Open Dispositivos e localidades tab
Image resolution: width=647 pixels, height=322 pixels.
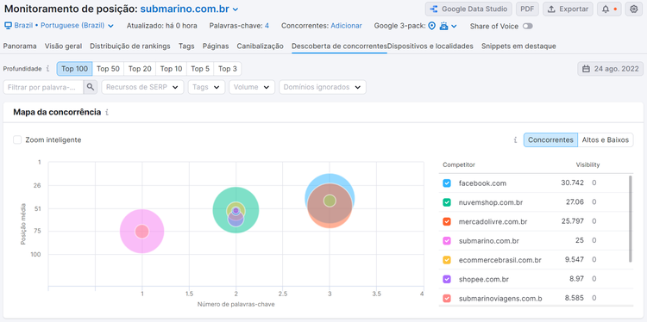(430, 46)
